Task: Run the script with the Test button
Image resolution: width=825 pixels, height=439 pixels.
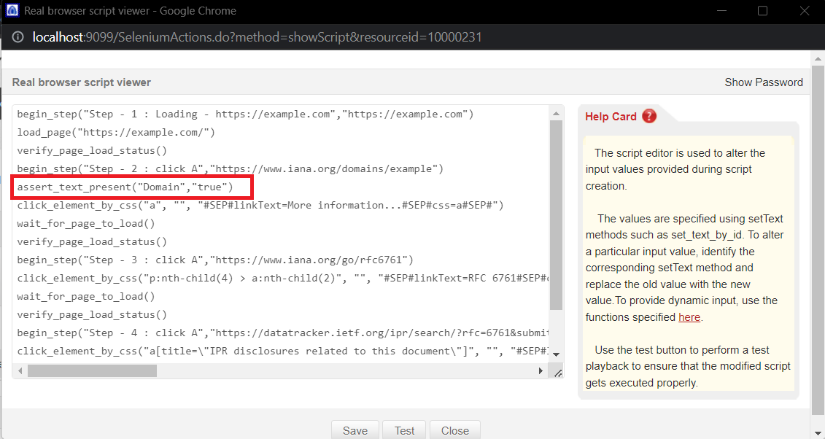Action: point(404,430)
